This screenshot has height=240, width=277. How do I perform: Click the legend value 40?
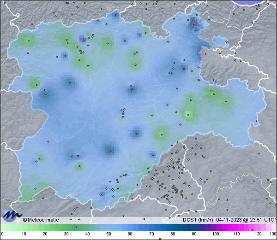87,234
